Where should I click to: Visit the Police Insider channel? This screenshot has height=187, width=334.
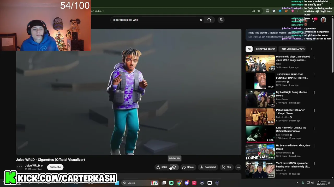[x=282, y=117]
